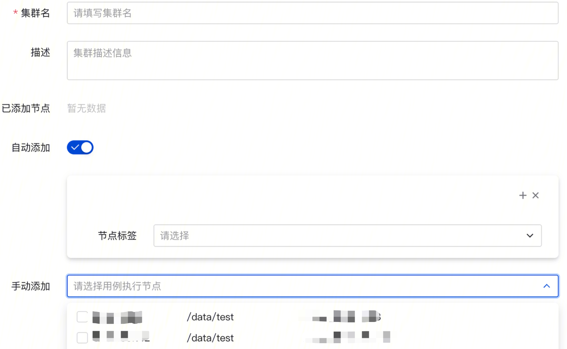Check the second node checkbox in list

pos(82,338)
